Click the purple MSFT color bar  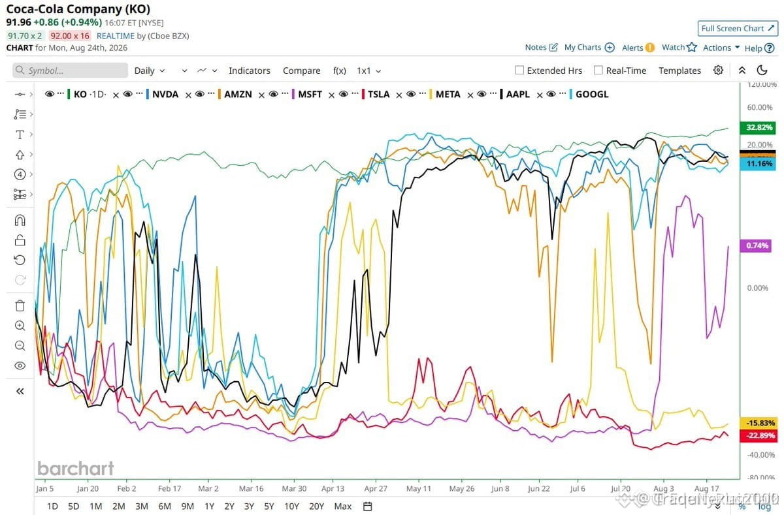coord(293,94)
